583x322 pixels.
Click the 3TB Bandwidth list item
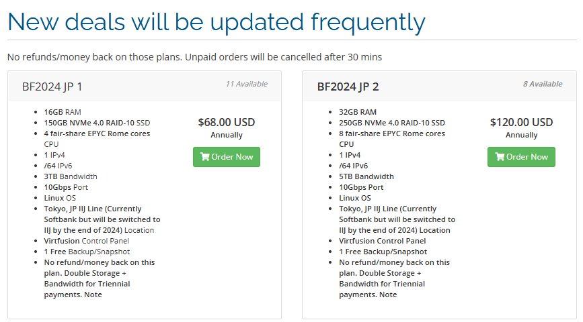(71, 176)
